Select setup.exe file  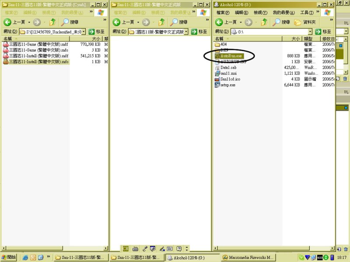click(225, 85)
